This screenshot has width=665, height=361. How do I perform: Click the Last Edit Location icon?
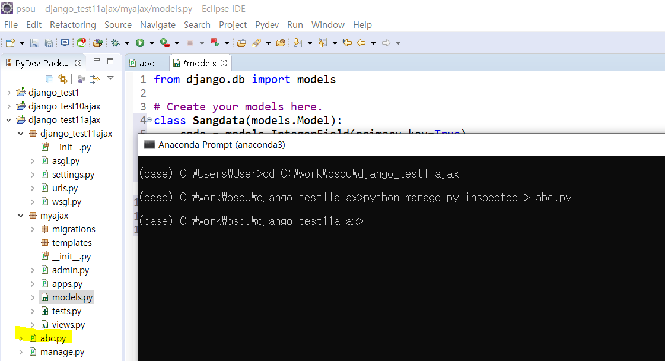(x=348, y=43)
